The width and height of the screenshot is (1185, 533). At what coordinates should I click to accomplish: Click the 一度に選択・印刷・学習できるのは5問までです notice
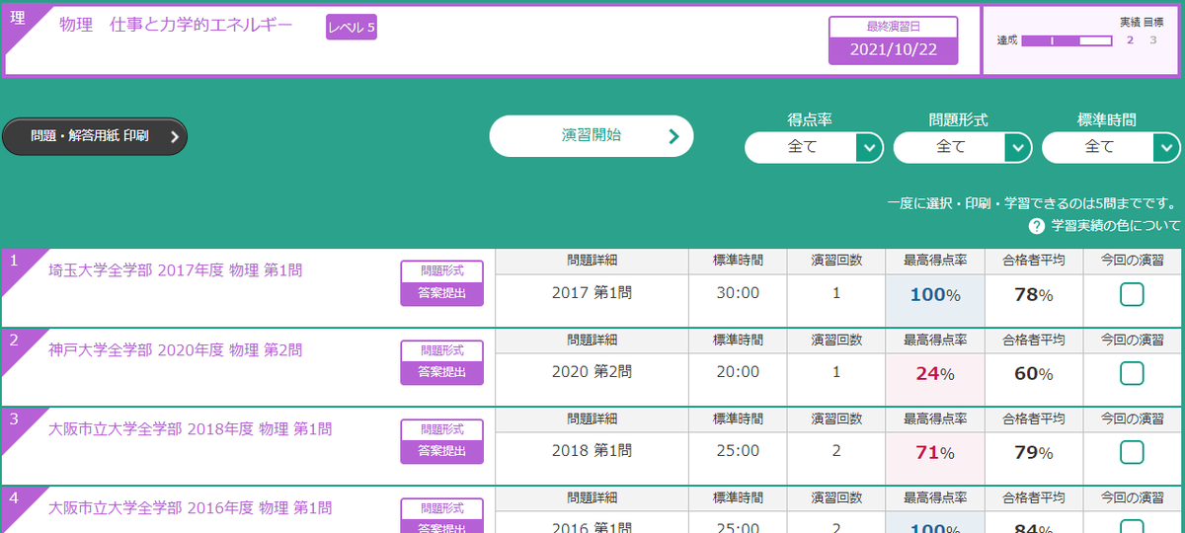tap(1034, 203)
